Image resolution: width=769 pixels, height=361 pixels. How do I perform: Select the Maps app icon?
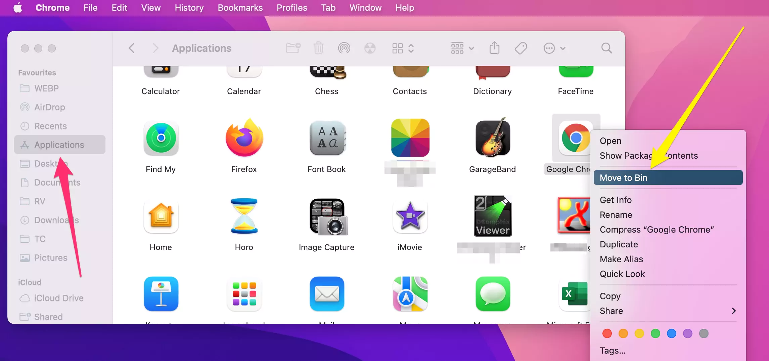pos(410,294)
